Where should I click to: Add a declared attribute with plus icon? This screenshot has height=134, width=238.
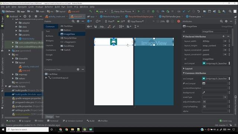(223, 36)
